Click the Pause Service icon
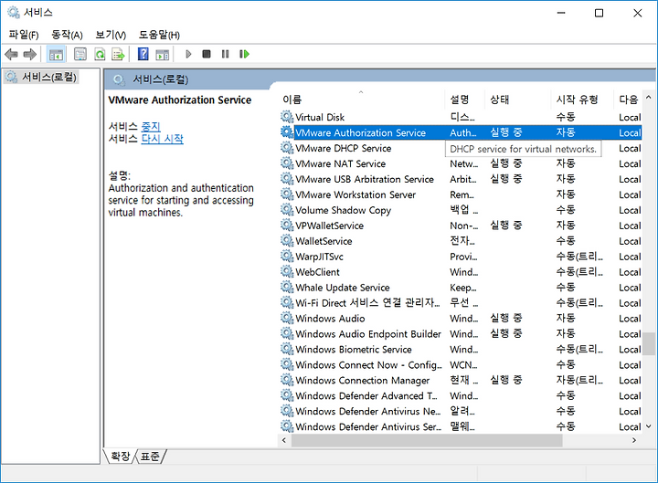The image size is (658, 483). [x=226, y=54]
